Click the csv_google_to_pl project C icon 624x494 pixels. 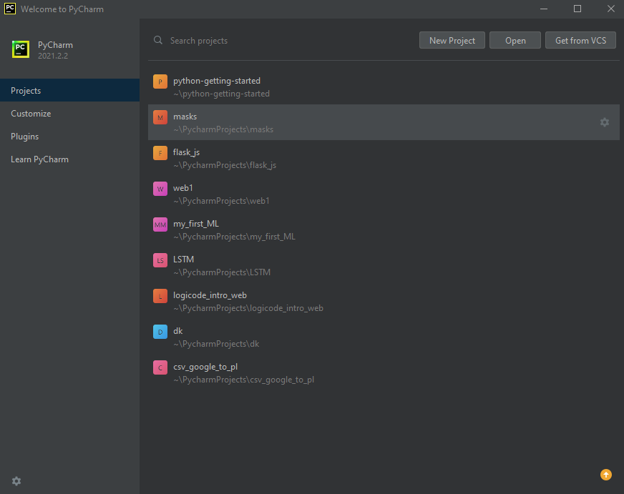click(x=160, y=367)
